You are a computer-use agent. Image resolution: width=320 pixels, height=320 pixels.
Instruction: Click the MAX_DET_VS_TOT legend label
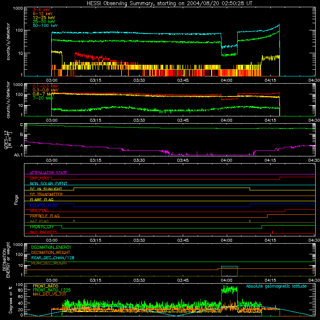(49, 294)
